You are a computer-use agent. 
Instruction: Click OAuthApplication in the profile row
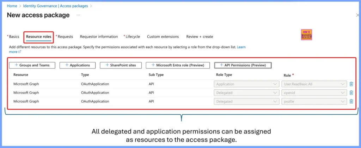pyautogui.click(x=95, y=101)
